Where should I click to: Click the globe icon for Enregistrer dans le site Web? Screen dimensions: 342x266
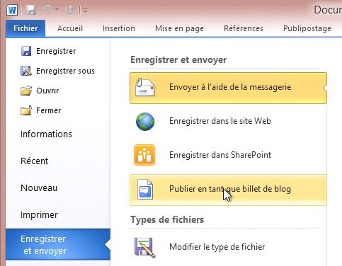(x=145, y=122)
